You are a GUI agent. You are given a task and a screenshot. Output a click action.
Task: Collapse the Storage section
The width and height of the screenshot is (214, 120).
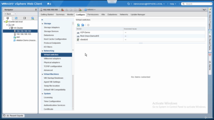[42, 24]
